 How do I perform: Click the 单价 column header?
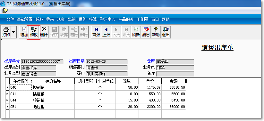tap(150, 81)
